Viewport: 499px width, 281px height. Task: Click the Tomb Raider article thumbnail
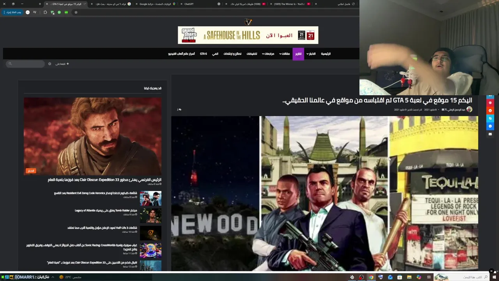coord(150,215)
